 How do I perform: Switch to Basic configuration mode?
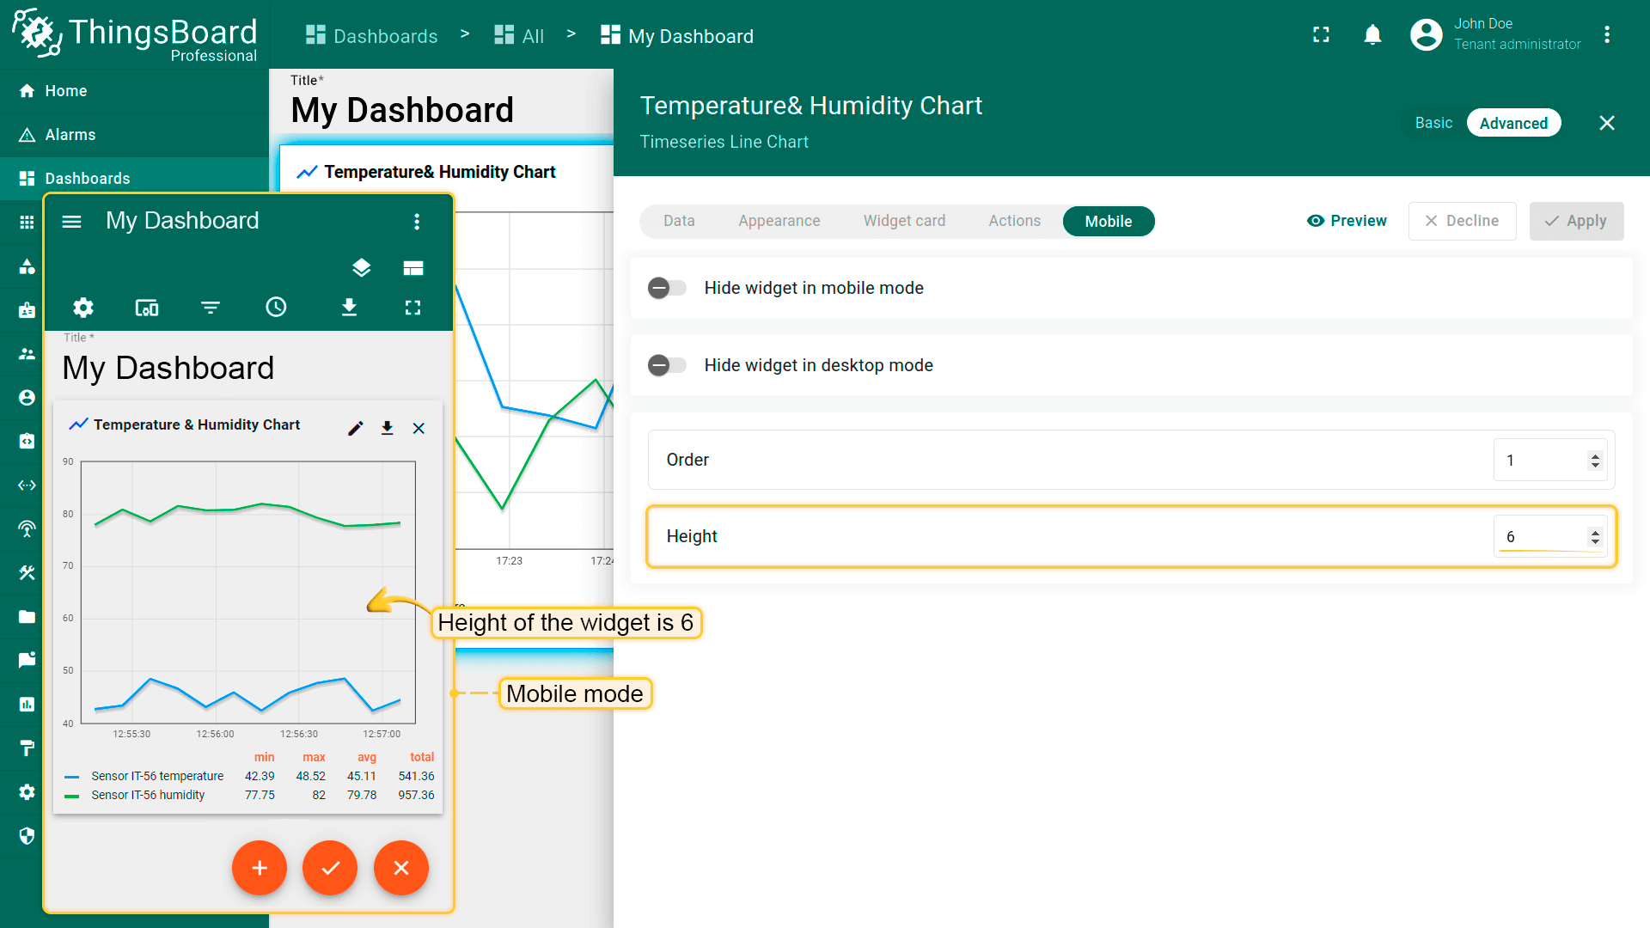pyautogui.click(x=1433, y=123)
